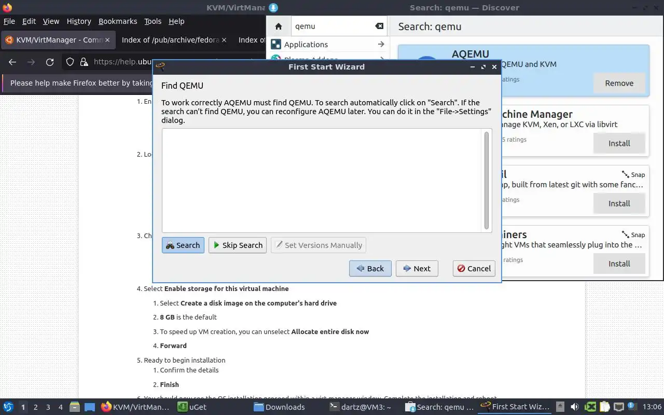
Task: Open the application launcher menu in taskbar
Action: coord(8,407)
